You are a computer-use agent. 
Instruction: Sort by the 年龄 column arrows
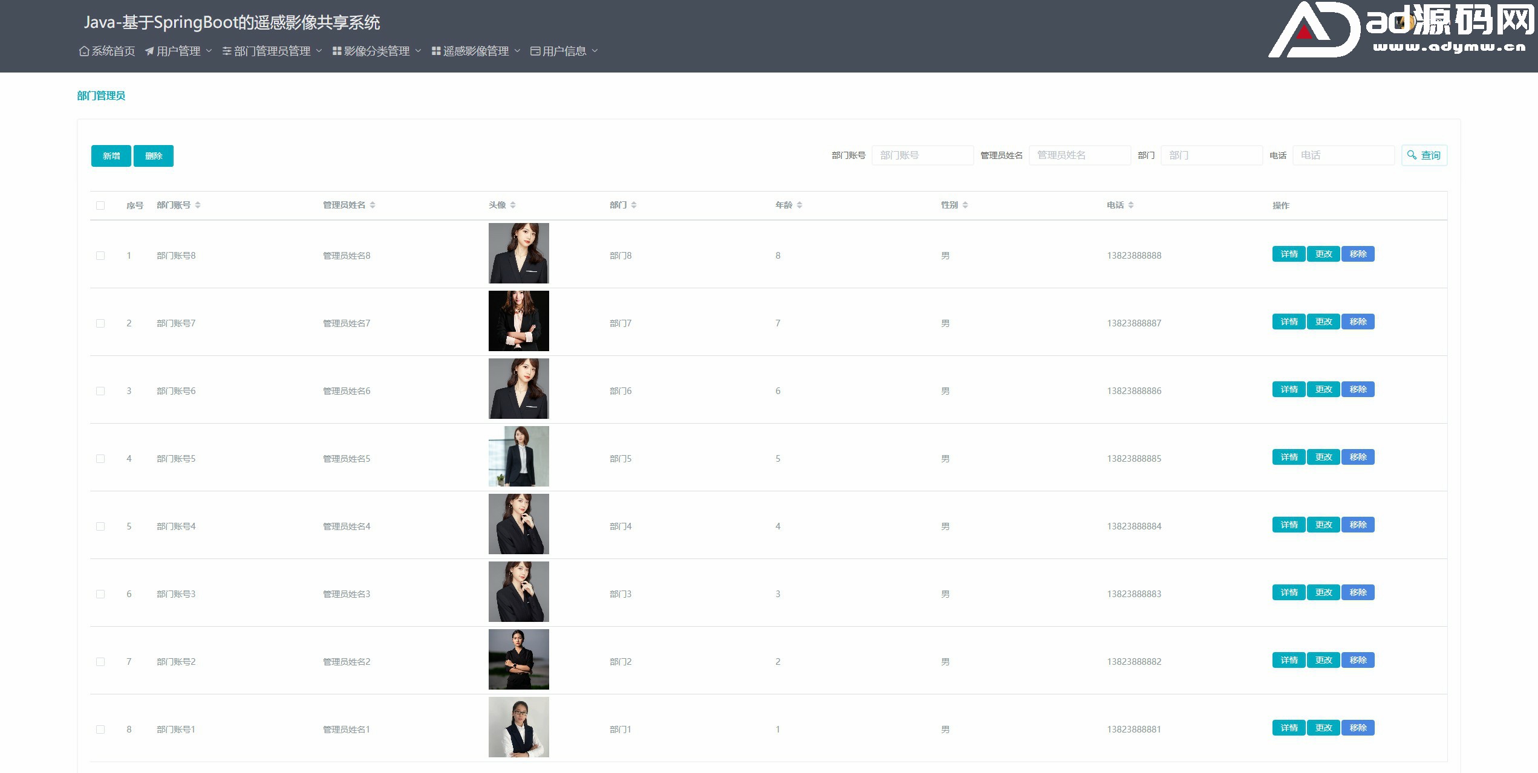click(x=800, y=205)
